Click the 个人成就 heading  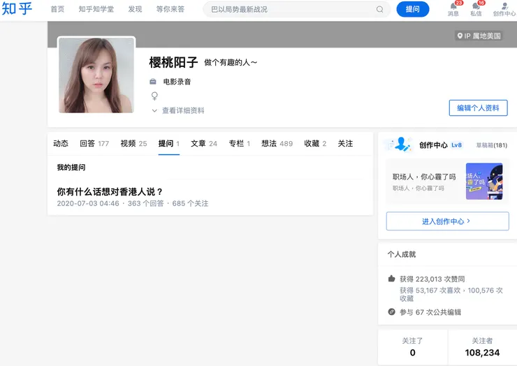[402, 254]
